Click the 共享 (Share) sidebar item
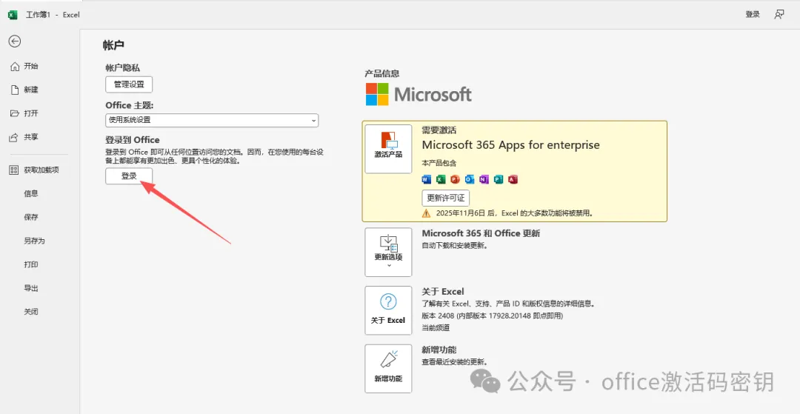The image size is (800, 414). coord(31,137)
